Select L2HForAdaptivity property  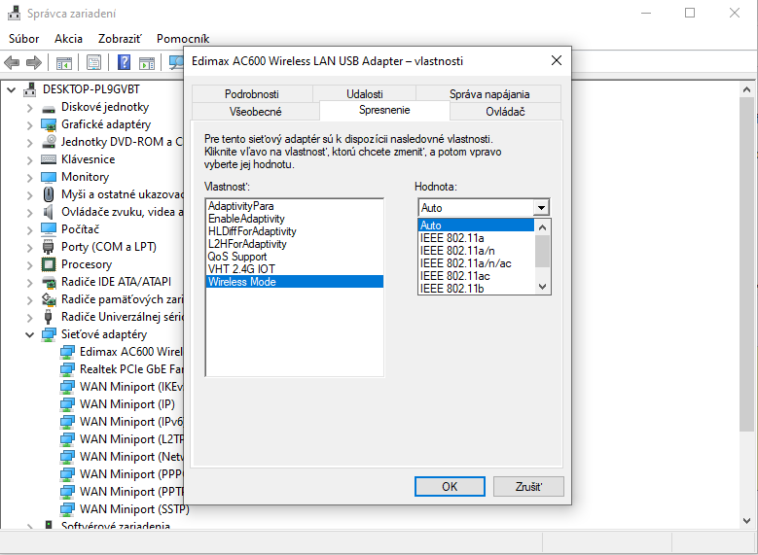[294, 244]
